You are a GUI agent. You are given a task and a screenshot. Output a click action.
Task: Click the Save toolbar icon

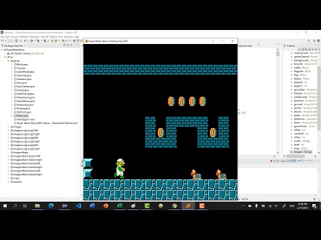point(9,41)
